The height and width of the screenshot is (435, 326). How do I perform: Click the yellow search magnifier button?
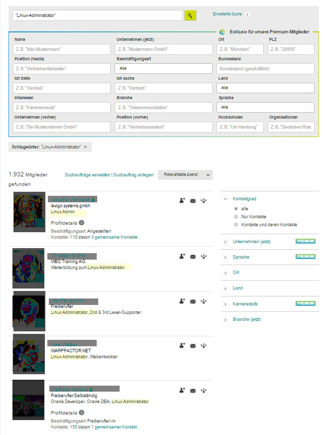[190, 15]
